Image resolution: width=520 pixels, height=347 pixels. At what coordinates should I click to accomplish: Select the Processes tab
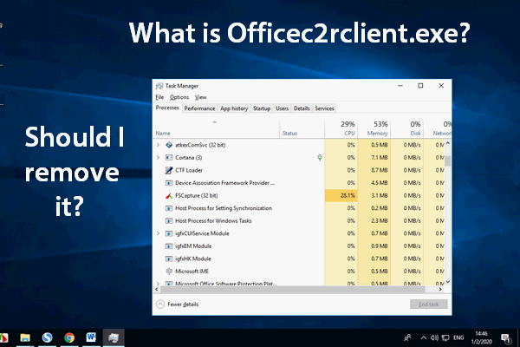click(167, 108)
